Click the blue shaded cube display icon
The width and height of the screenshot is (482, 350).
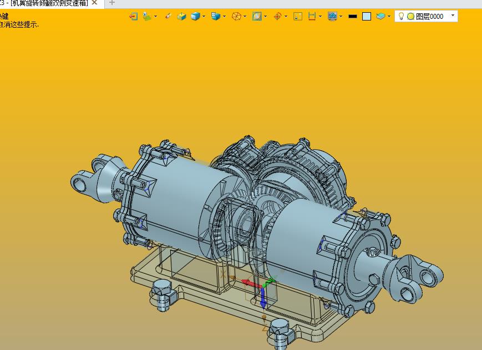click(195, 16)
